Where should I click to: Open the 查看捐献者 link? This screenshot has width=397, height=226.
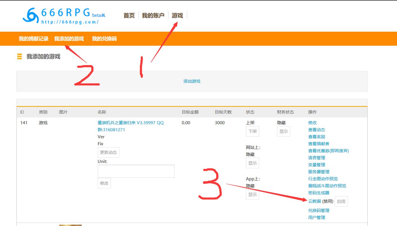pyautogui.click(x=319, y=144)
